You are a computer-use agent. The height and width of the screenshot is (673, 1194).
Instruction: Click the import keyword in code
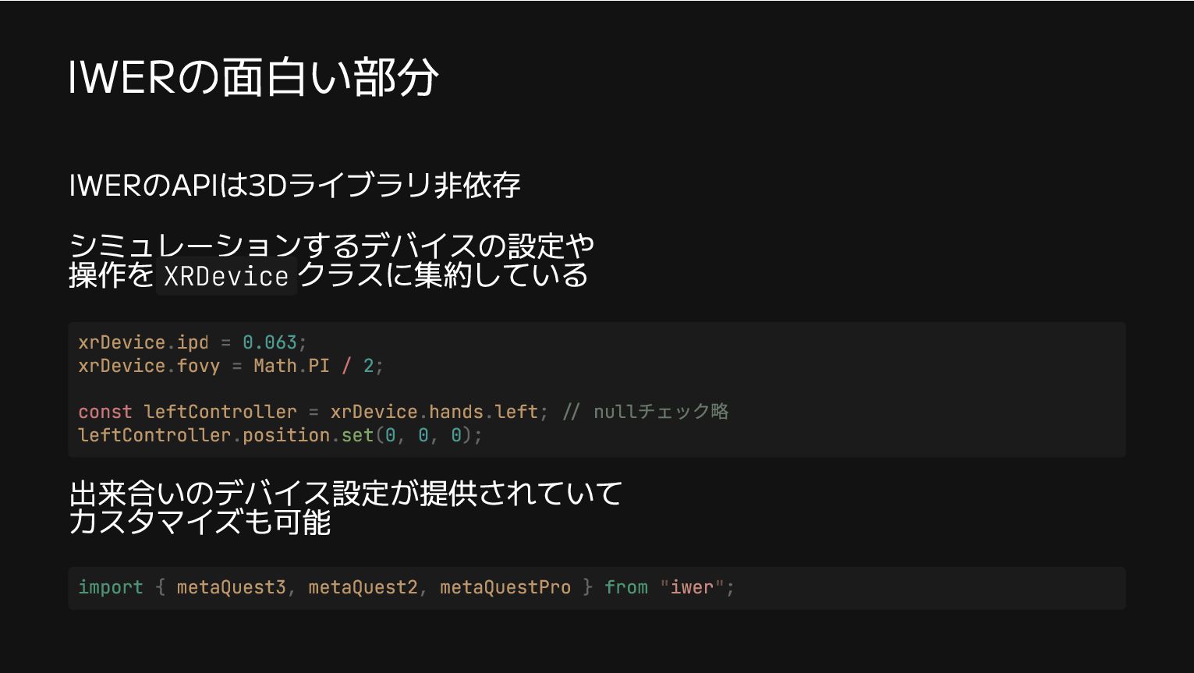(111, 587)
